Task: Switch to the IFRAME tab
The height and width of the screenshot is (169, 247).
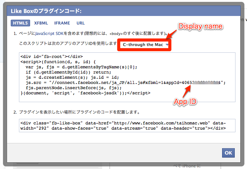Action: [x=62, y=23]
